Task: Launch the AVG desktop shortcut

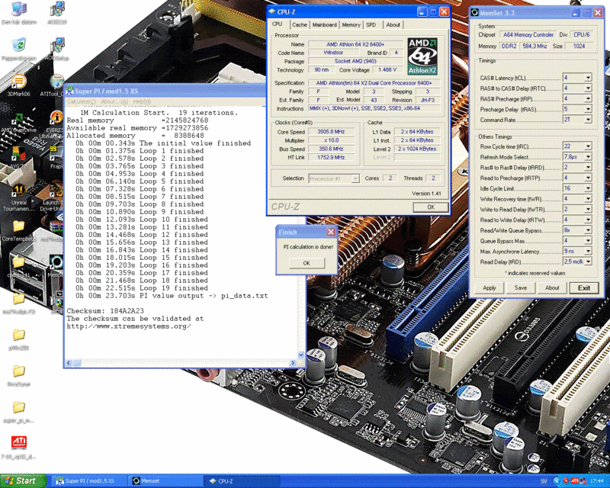Action: (x=18, y=155)
